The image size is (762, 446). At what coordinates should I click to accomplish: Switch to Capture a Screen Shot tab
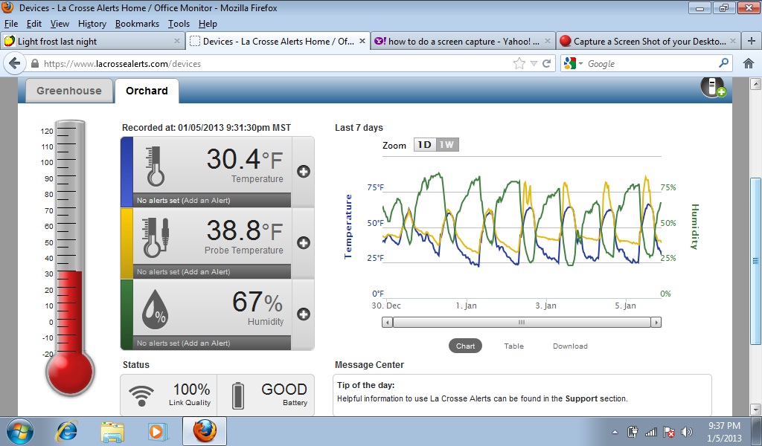pos(649,41)
